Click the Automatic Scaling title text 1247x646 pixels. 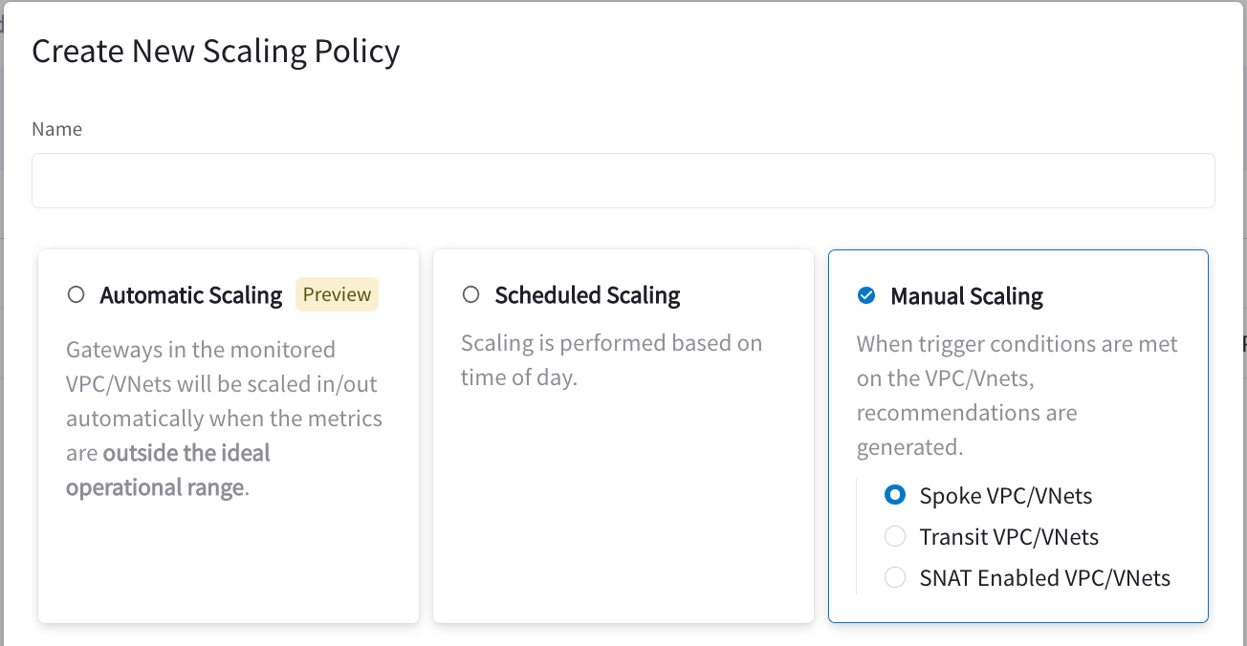[191, 295]
